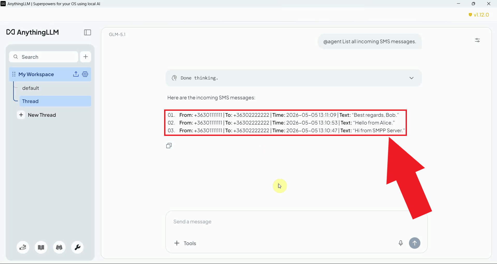Click the v1.12.0 version label
Viewport: 497px width, 264px height.
point(479,15)
